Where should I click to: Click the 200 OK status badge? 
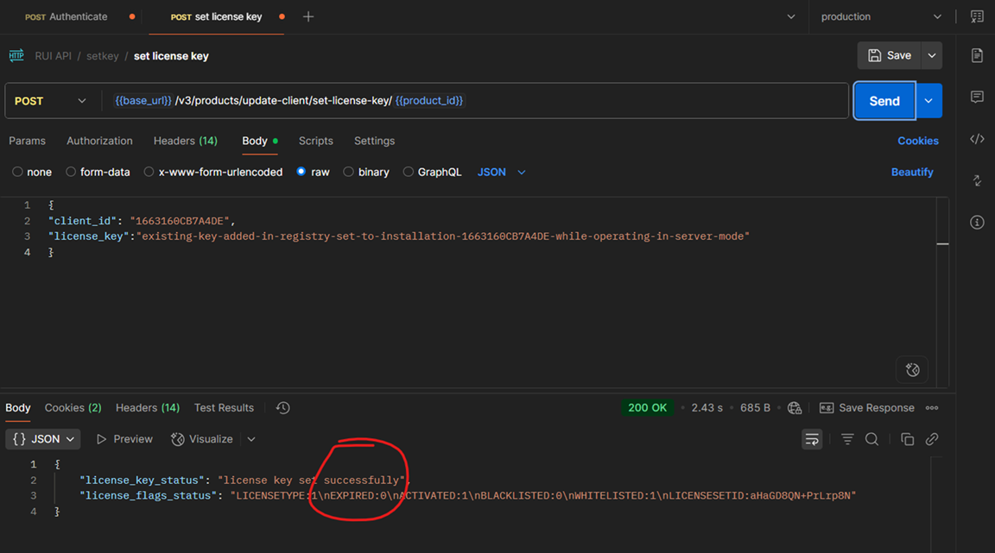coord(647,408)
